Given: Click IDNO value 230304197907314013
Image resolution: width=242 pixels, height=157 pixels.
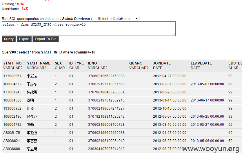Looking at the screenshot, I should pyautogui.click(x=106, y=149).
